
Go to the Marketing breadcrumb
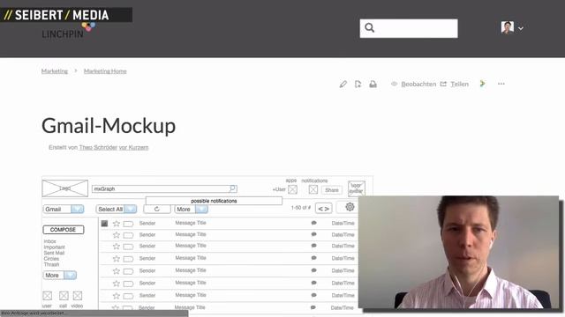[x=55, y=71]
